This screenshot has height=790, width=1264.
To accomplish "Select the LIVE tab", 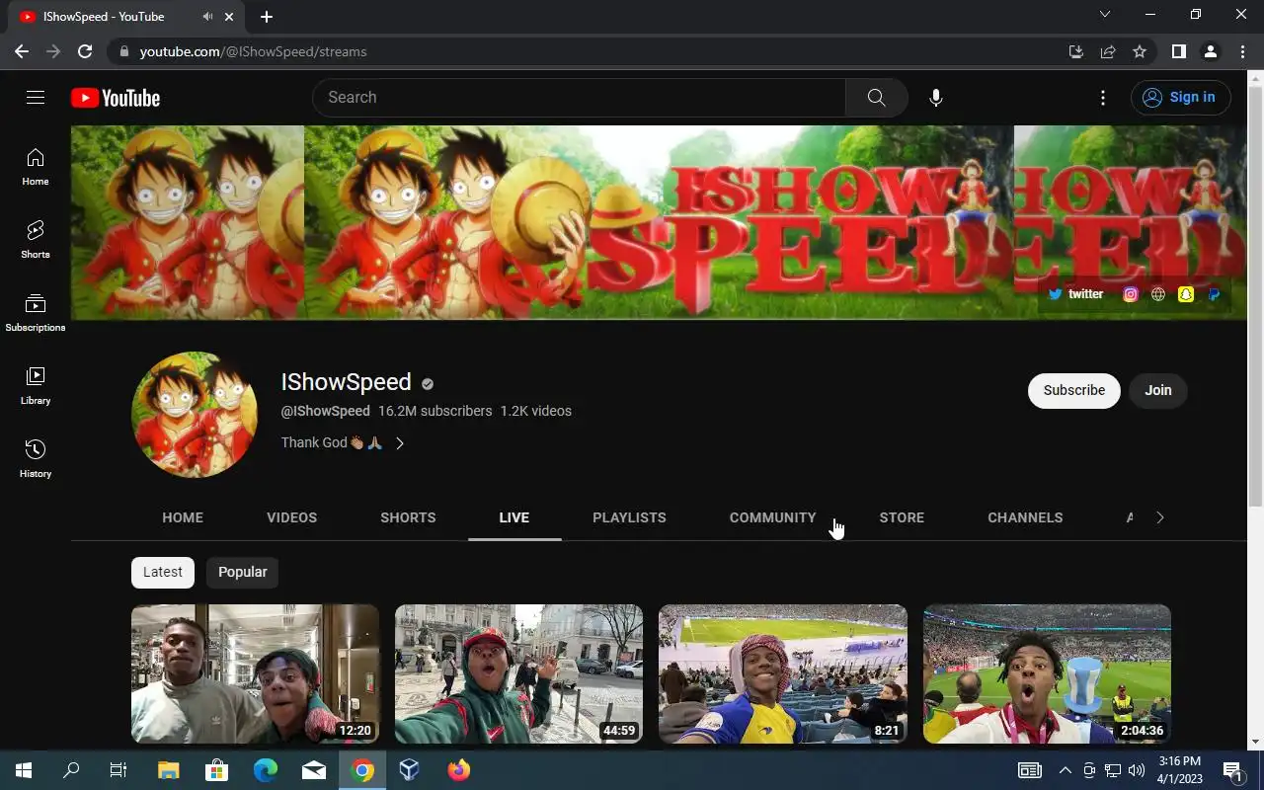I will (x=514, y=517).
